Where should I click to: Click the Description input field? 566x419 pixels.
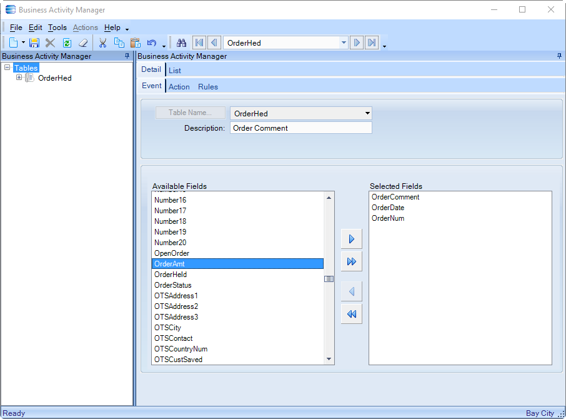pyautogui.click(x=300, y=128)
